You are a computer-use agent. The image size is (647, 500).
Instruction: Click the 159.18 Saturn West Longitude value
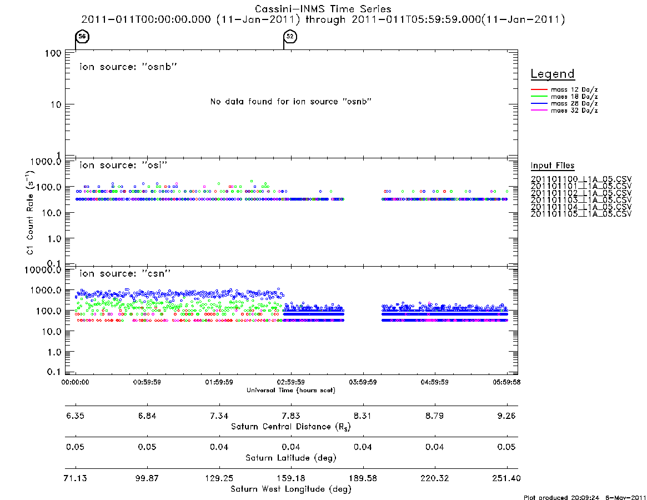pos(291,478)
